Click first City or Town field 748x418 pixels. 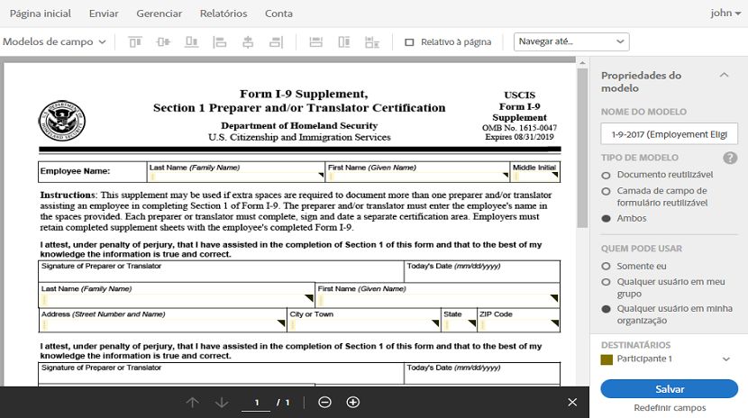pos(364,325)
